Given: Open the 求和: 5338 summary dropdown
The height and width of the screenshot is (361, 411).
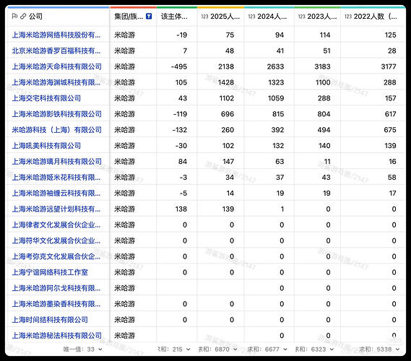Looking at the screenshot, I should click(x=379, y=349).
